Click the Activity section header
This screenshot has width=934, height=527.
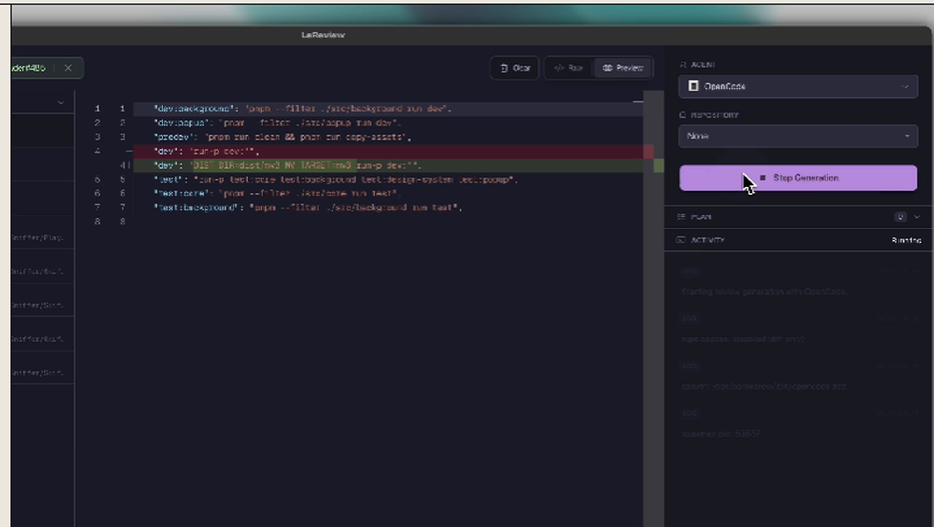(x=799, y=240)
